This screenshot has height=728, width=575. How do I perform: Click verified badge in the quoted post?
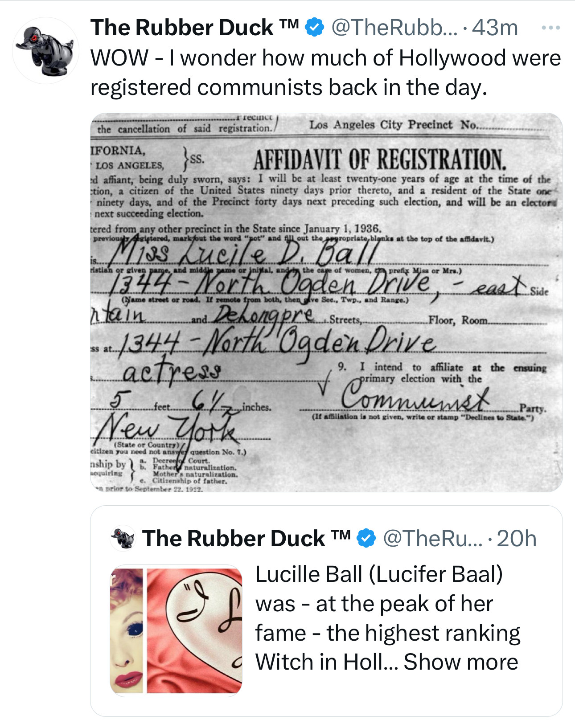(366, 538)
